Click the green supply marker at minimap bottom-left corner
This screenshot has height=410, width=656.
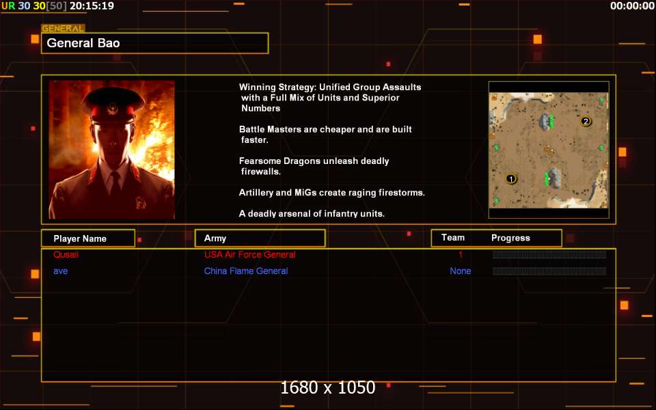(496, 201)
